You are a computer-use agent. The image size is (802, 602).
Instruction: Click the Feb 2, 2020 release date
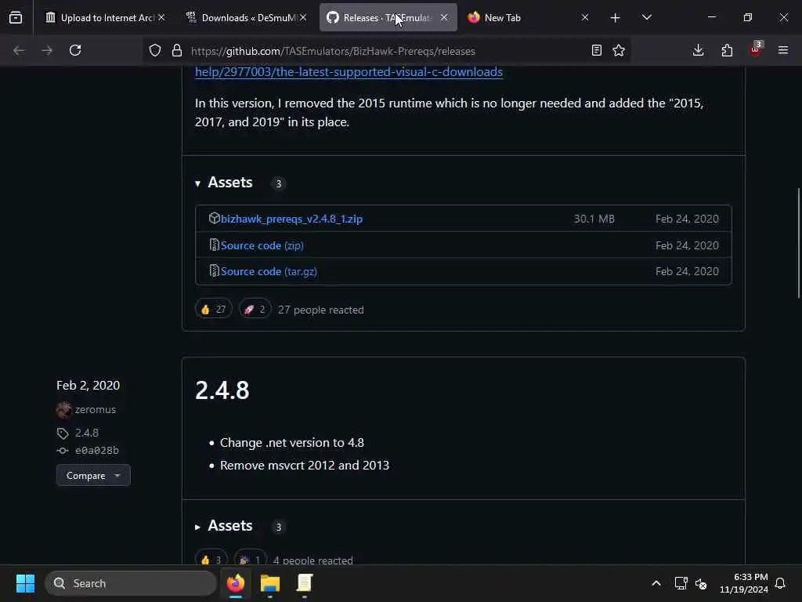[88, 386]
